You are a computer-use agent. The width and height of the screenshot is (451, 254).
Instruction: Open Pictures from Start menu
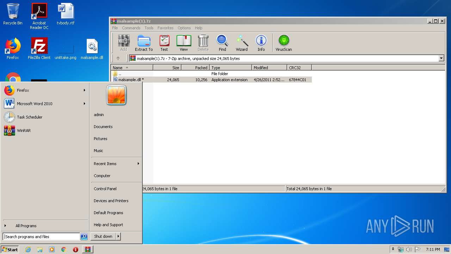click(100, 139)
